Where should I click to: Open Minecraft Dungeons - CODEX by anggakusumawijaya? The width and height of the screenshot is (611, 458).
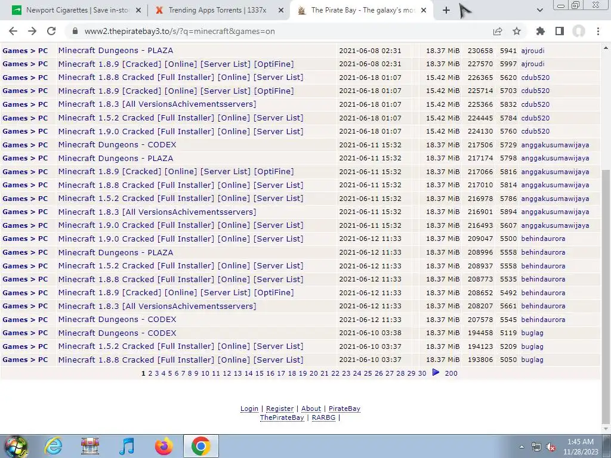click(118, 145)
